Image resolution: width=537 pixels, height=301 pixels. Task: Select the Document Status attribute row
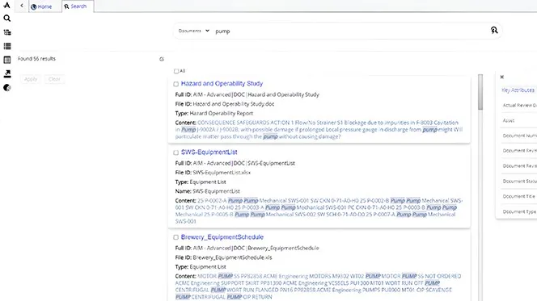tap(519, 181)
